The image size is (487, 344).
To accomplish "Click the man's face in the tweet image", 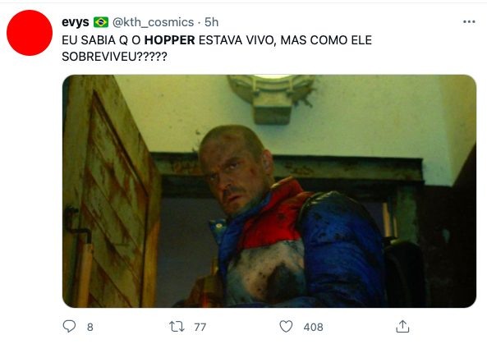I will point(236,174).
